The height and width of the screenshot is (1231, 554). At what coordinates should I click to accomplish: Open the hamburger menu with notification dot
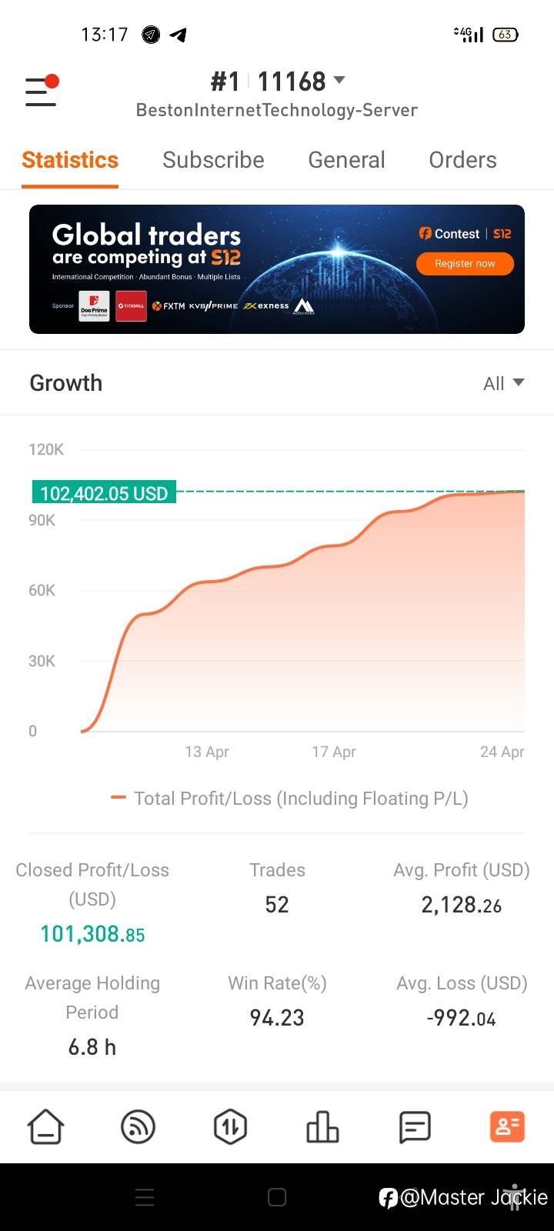coord(42,92)
